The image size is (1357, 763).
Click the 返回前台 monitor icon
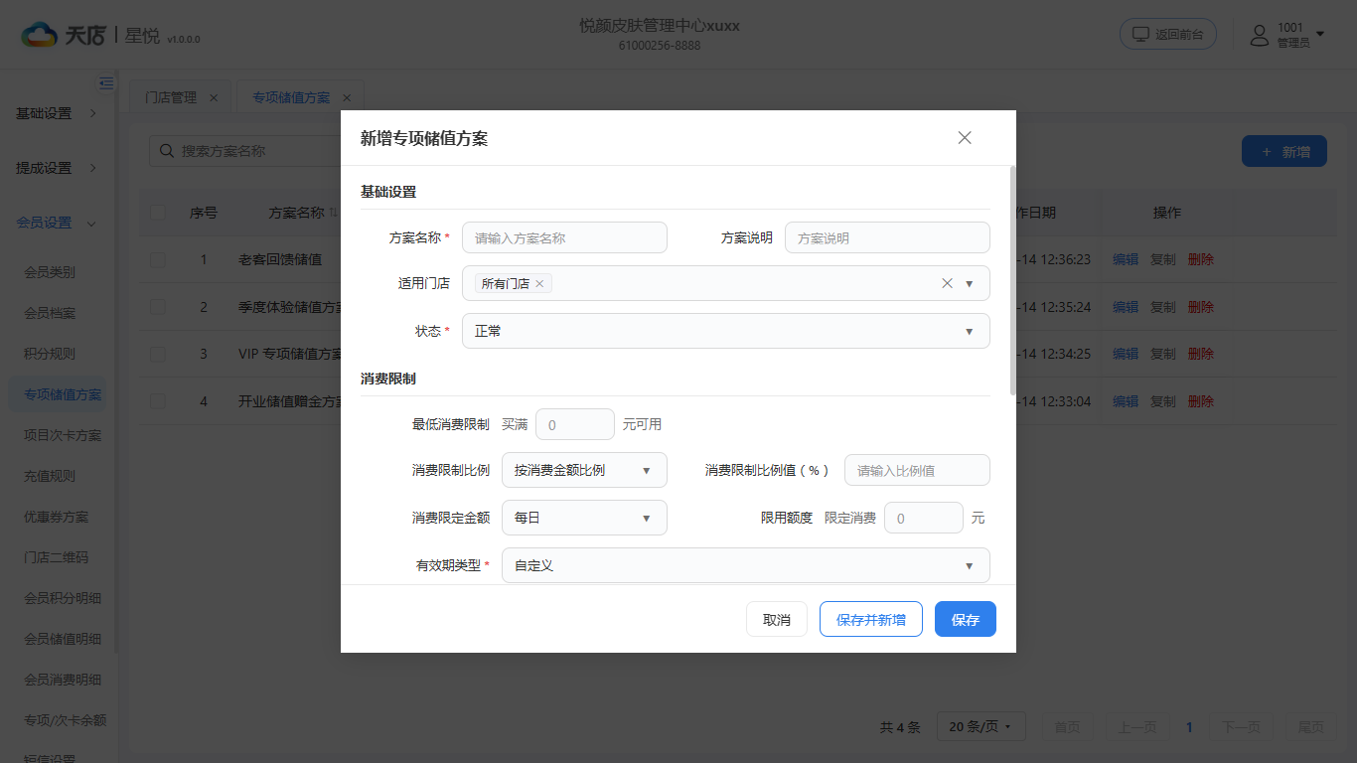tap(1140, 34)
